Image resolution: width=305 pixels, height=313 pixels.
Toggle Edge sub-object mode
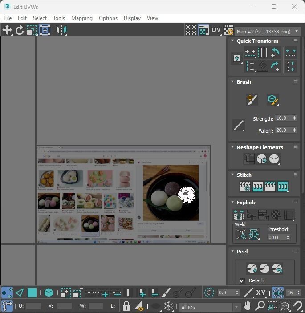click(20, 293)
